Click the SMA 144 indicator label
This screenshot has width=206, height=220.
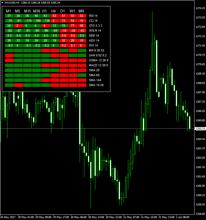click(x=95, y=80)
